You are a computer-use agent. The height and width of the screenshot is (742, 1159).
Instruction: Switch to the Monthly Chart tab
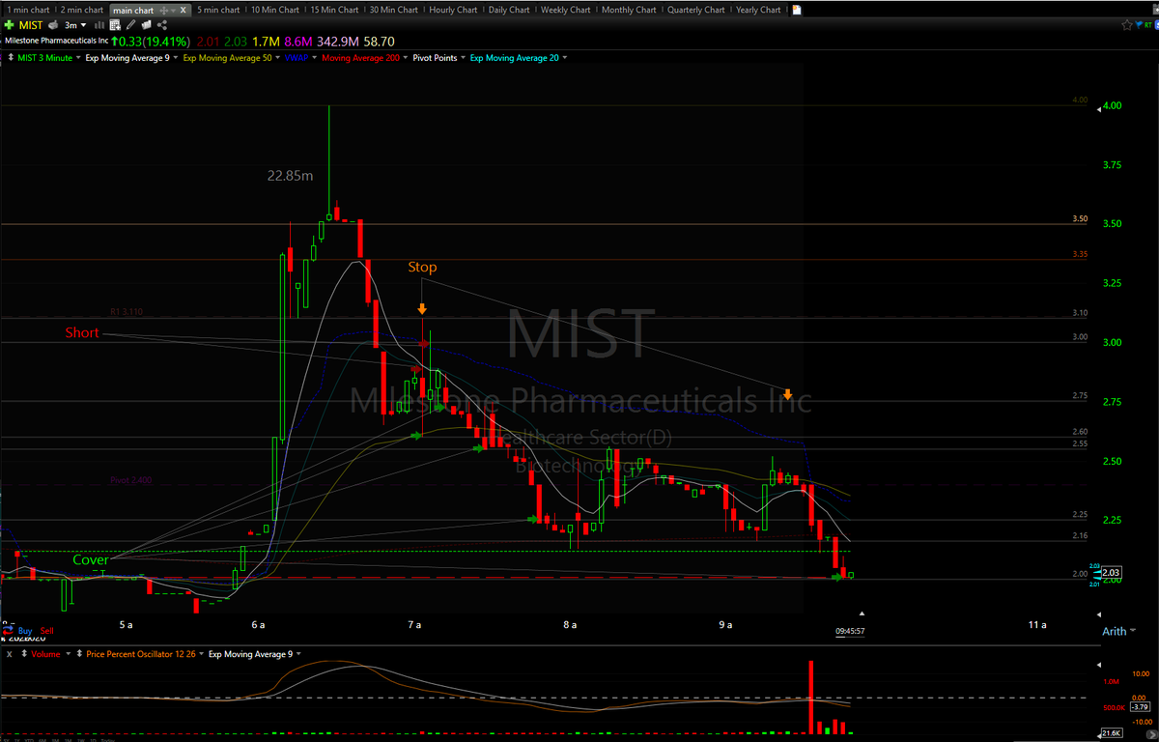629,10
